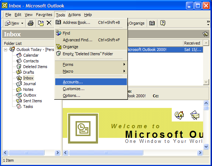Viewport: 212px width, 166px height.
Task: Close the Tools menu header
Action: point(61,15)
